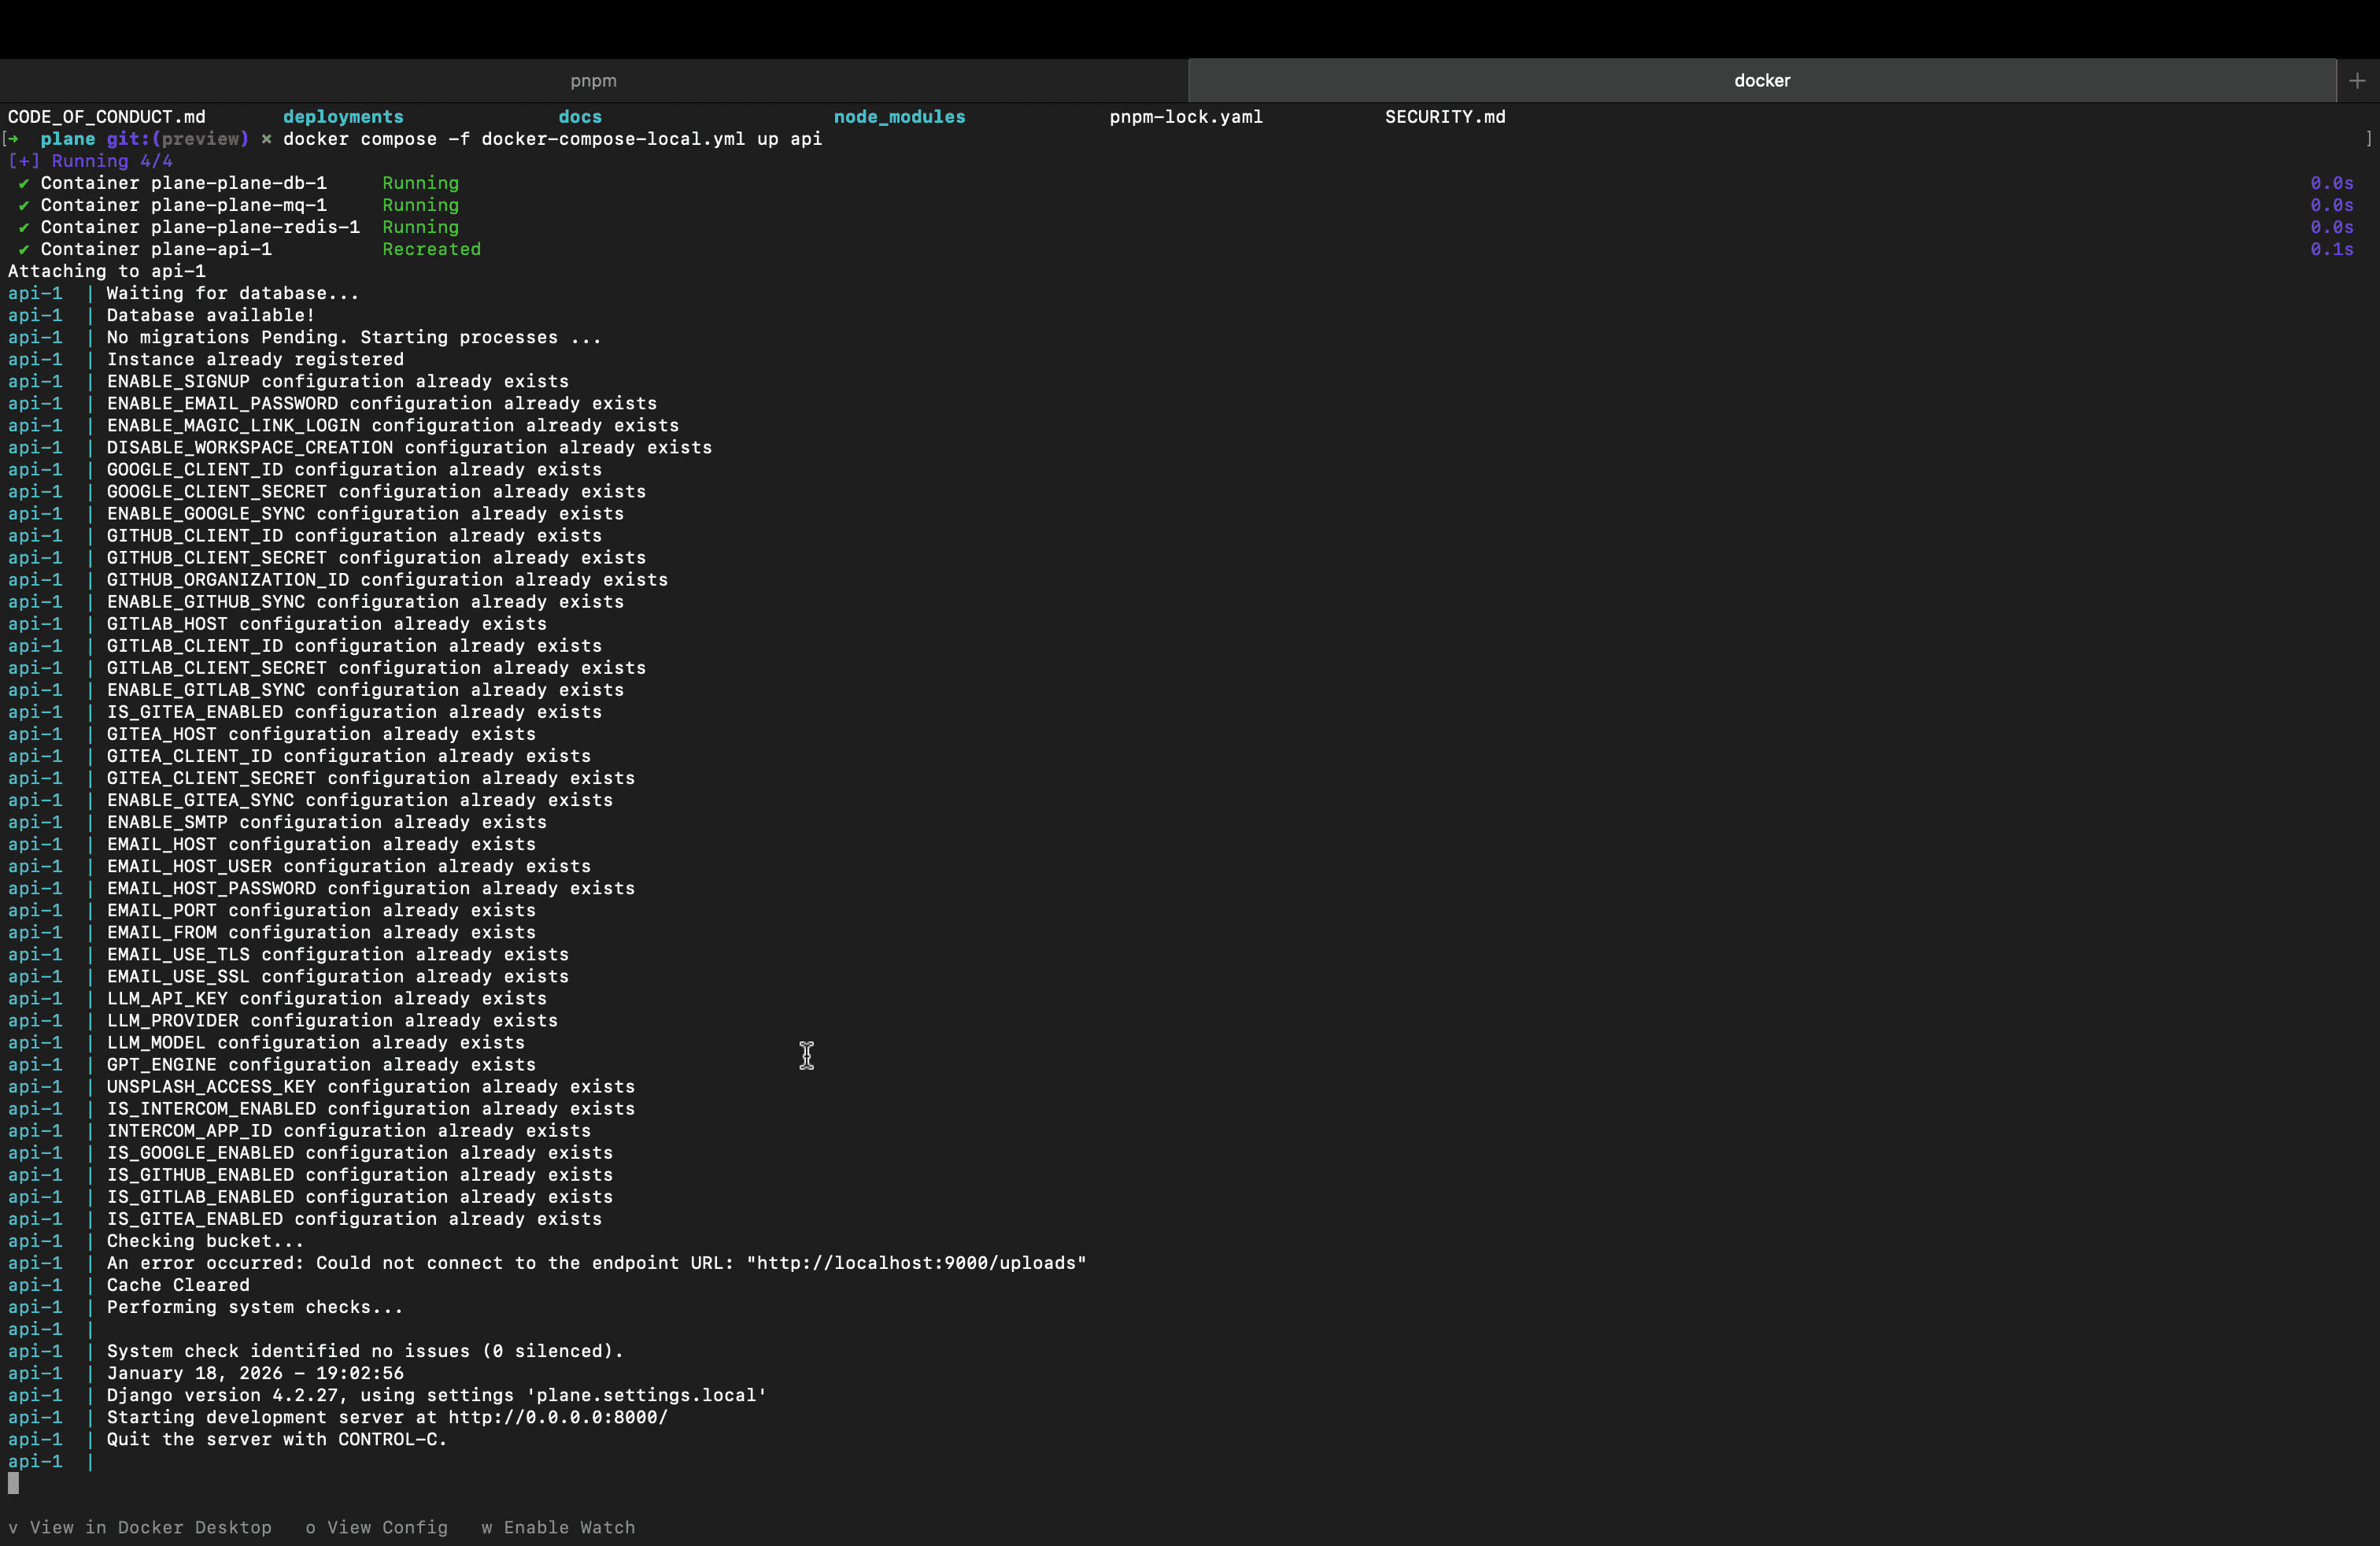The width and height of the screenshot is (2380, 1546).
Task: Click the CODE_OF_CONDUCT.md file name
Action: coord(107,117)
